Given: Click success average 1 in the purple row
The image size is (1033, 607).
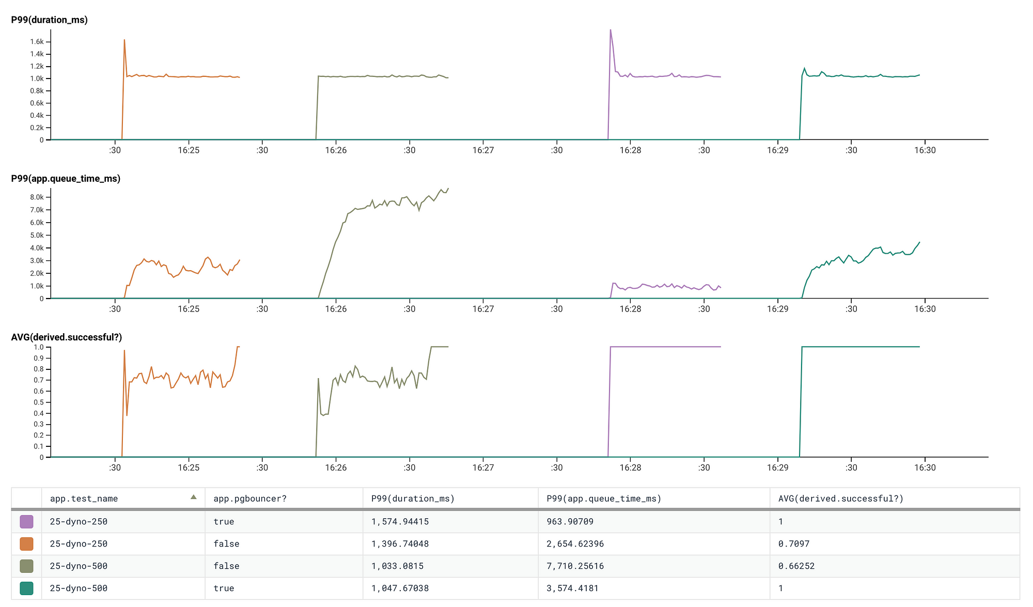Looking at the screenshot, I should point(780,522).
